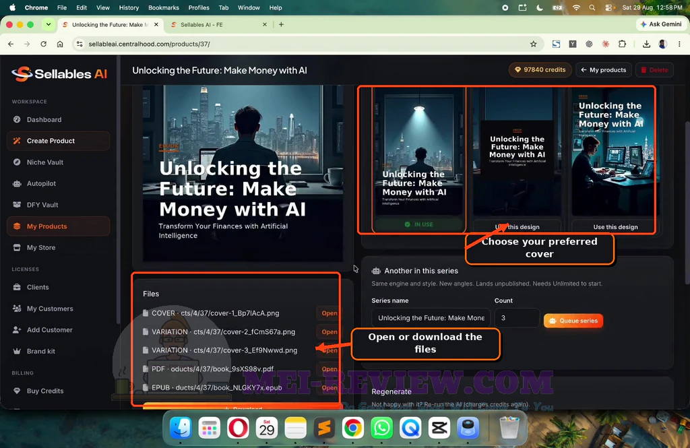Viewport: 690px width, 448px height.
Task: Open Dashboard in the sidebar
Action: click(44, 120)
